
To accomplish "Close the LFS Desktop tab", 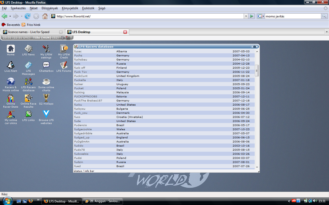I will [x=125, y=32].
